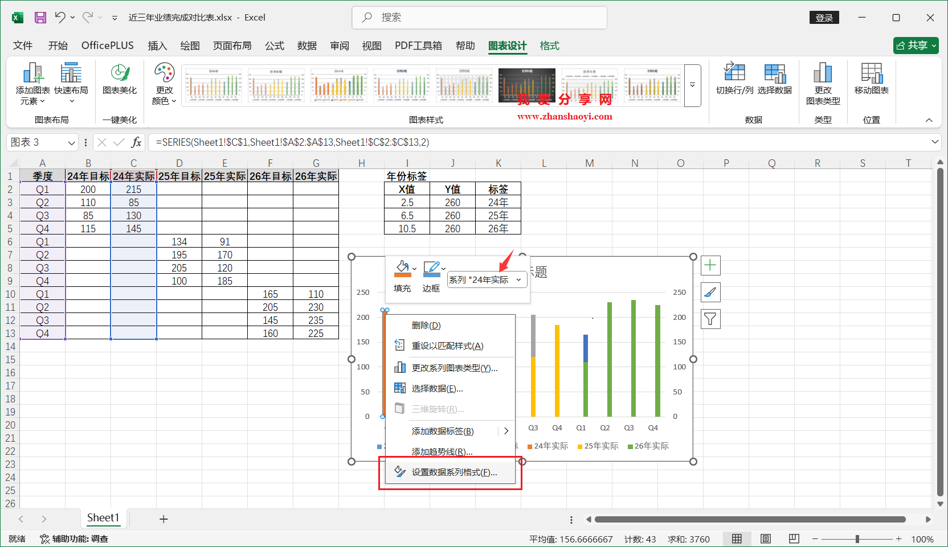This screenshot has width=948, height=547.
Task: Add a new sheet with plus icon
Action: [164, 519]
